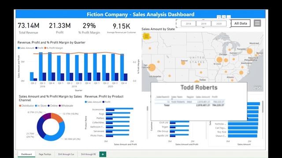Click the Roy Rice sales team bar

click(x=243, y=132)
